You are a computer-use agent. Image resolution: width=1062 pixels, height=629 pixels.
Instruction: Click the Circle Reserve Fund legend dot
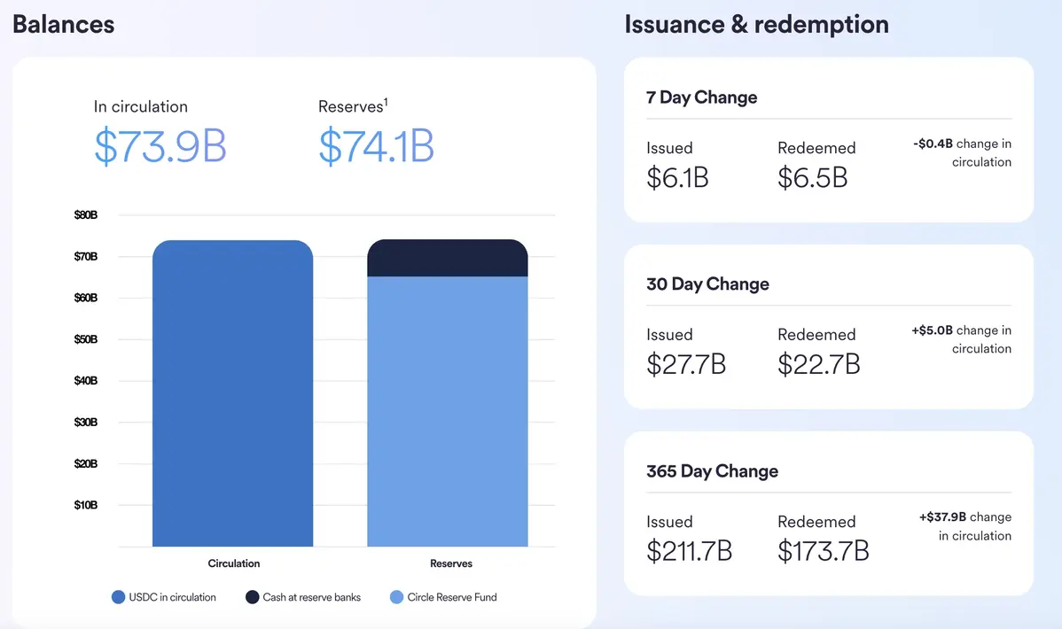[x=396, y=597]
